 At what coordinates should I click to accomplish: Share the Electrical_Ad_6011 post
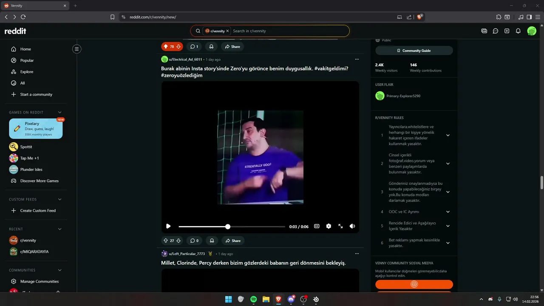click(x=232, y=241)
